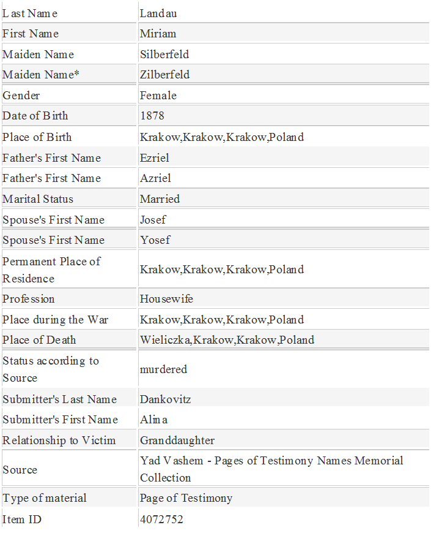Click the Permanent Place of Residence label
The height and width of the screenshot is (552, 431).
point(51,270)
